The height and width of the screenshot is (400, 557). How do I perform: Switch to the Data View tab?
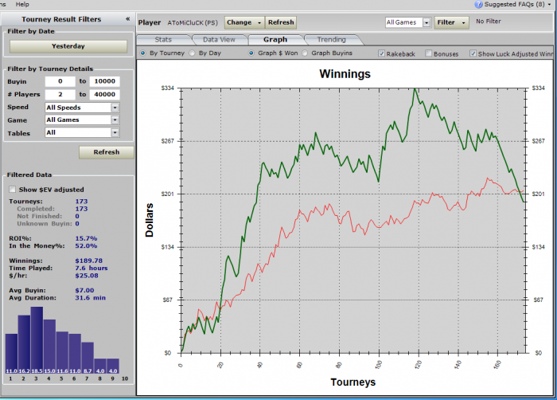[219, 40]
